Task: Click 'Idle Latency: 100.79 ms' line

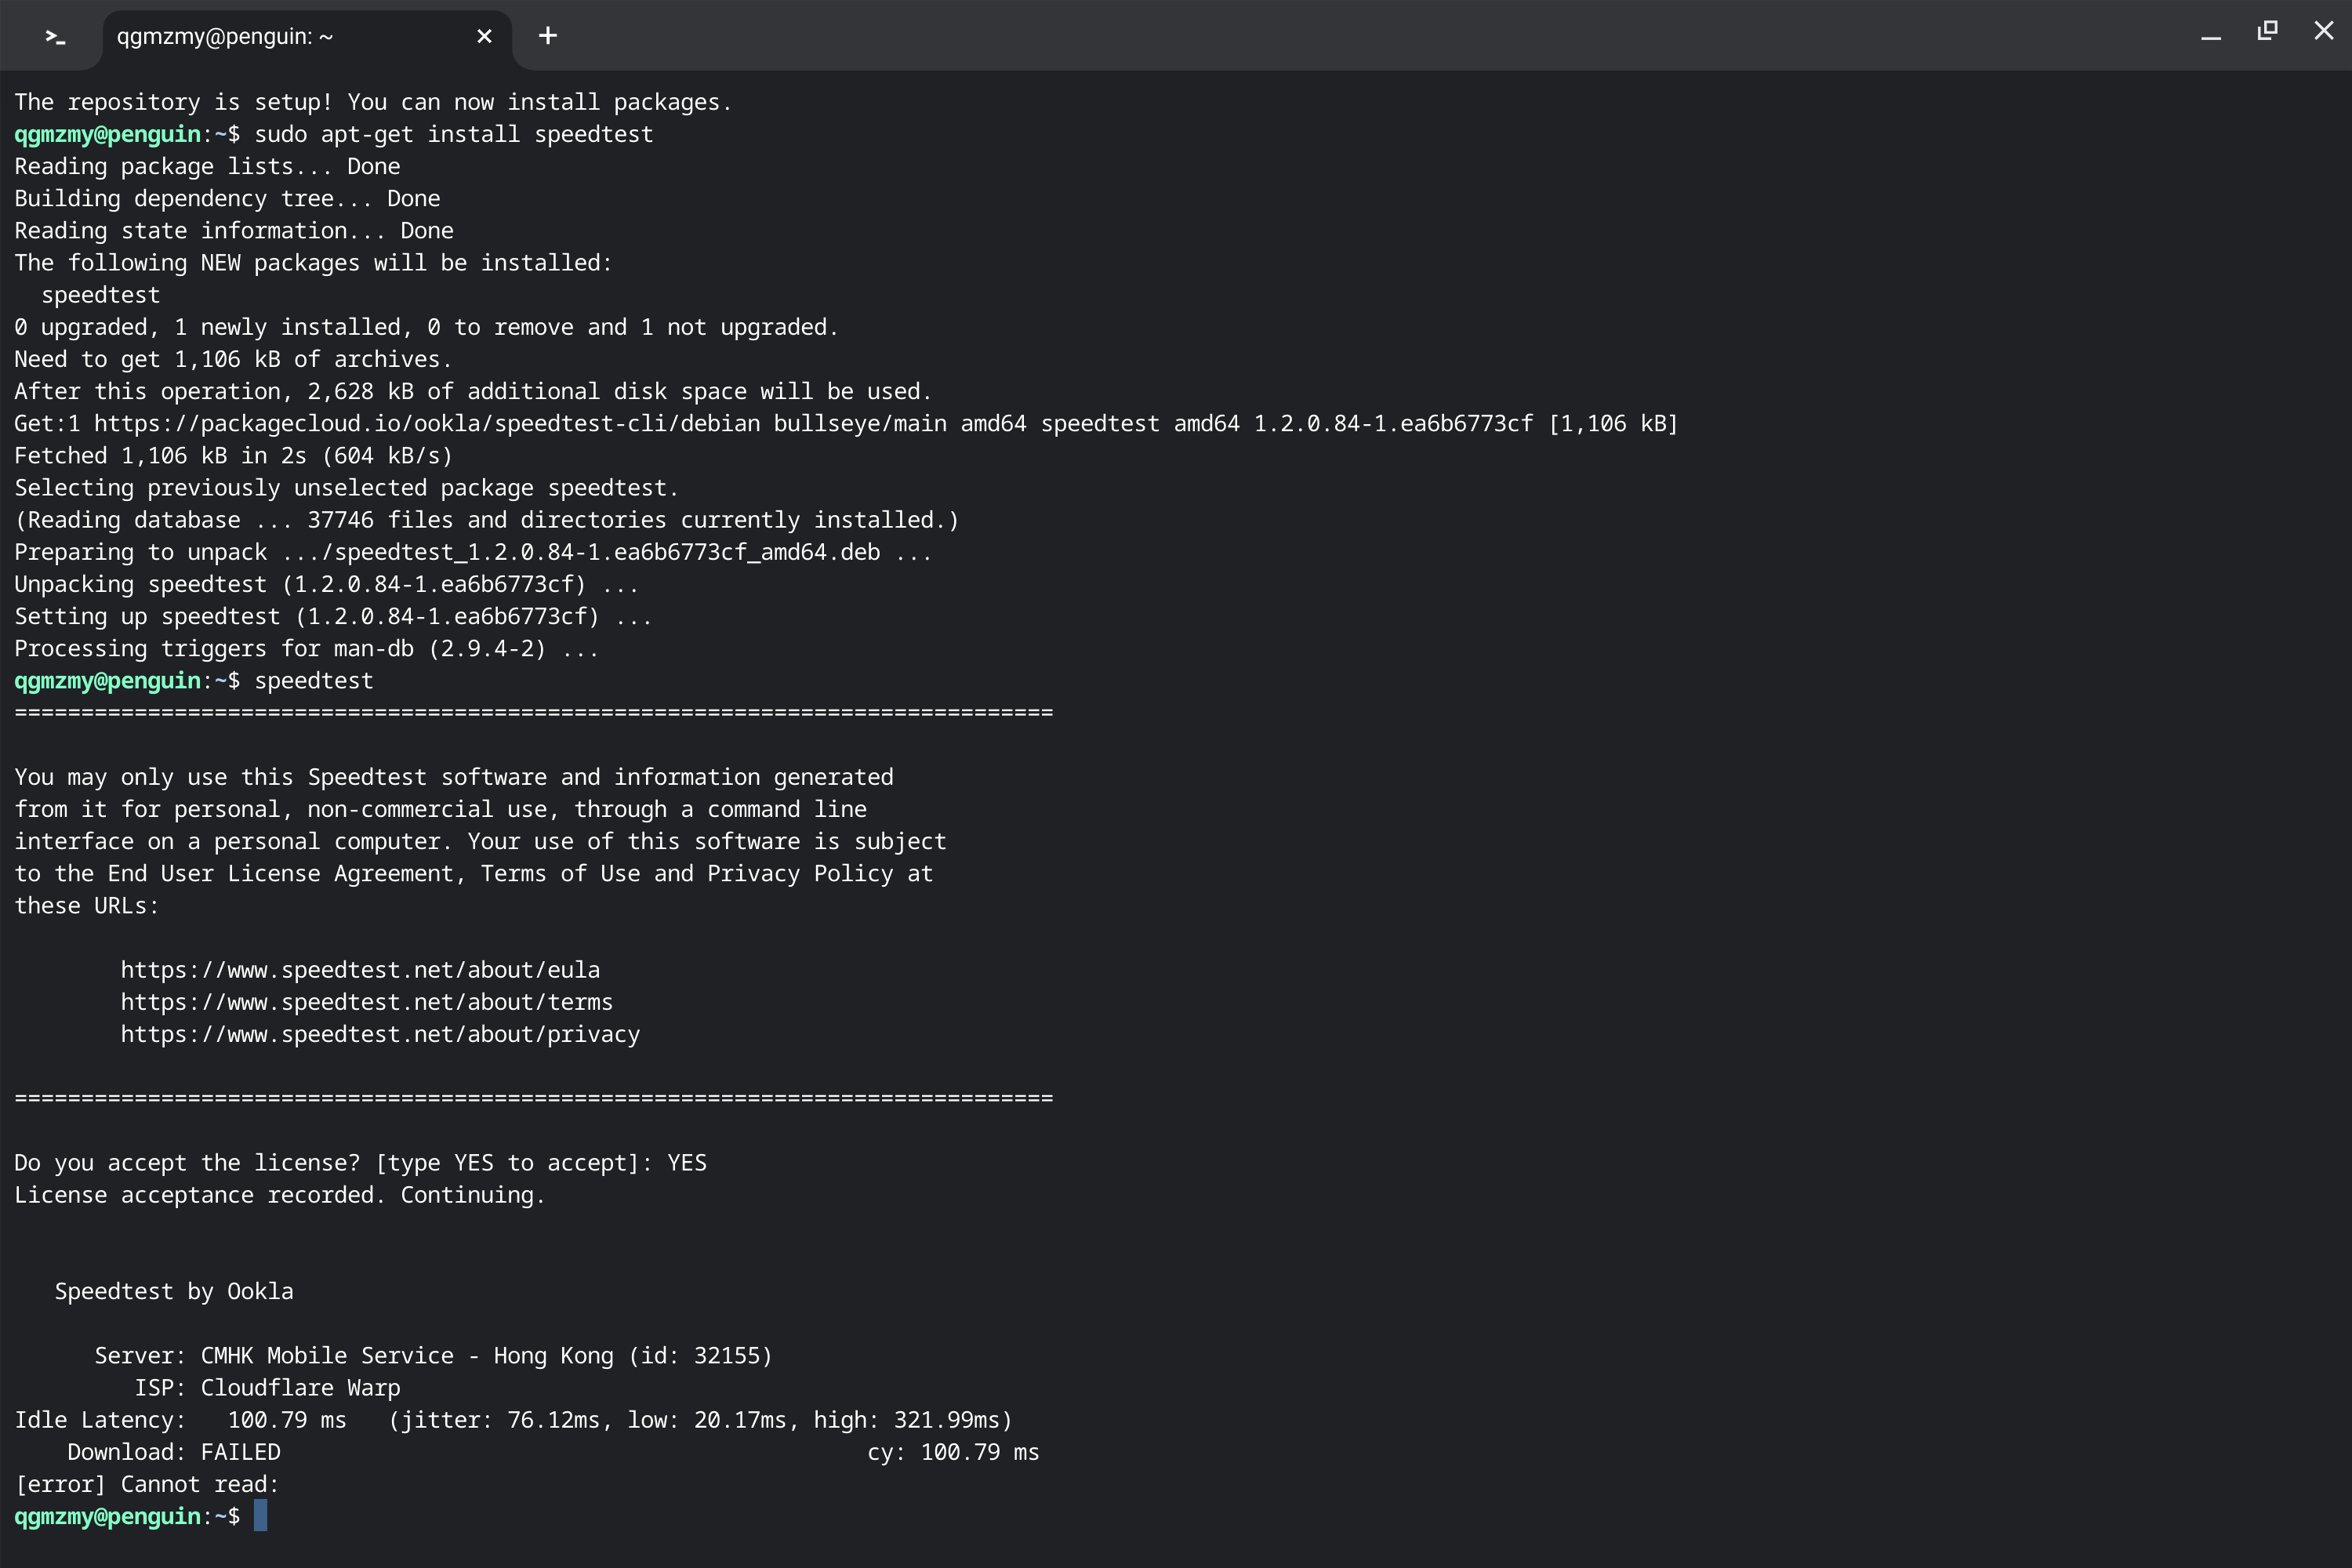Action: (x=513, y=1420)
